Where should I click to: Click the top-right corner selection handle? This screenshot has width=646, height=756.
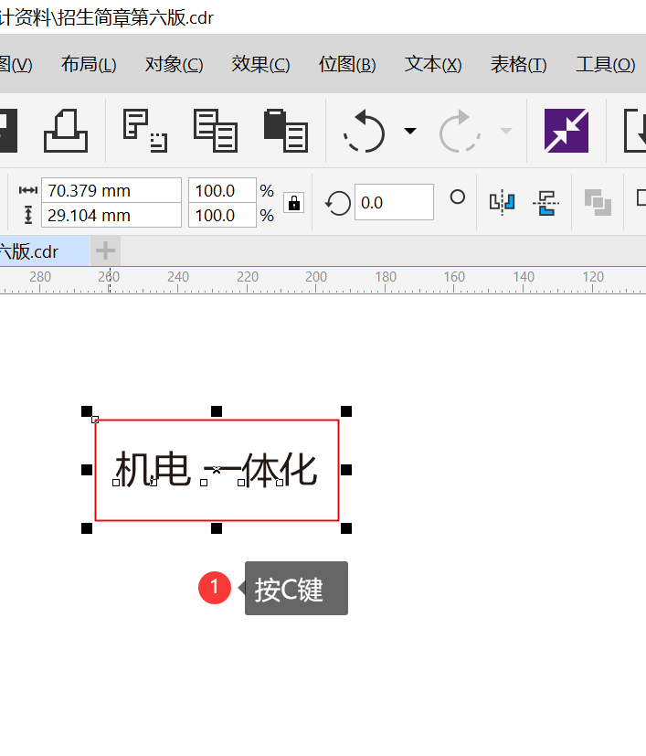pos(346,411)
